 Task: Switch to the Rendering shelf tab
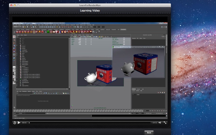click(62, 30)
